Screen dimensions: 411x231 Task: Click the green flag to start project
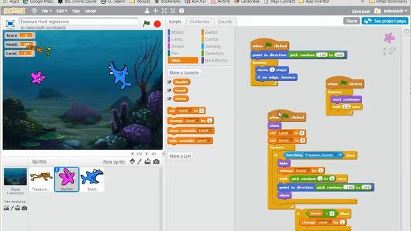(146, 24)
